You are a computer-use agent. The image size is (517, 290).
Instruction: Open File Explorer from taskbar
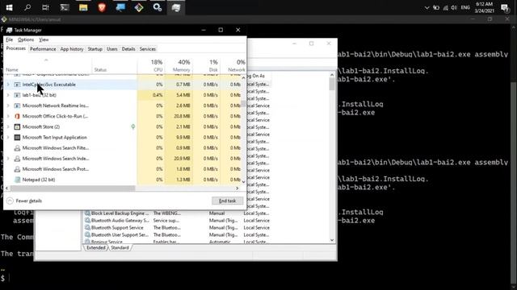click(83, 7)
